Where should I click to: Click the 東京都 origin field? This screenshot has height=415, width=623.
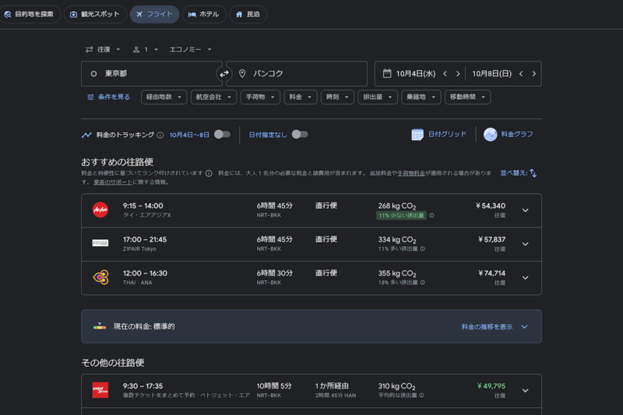152,73
